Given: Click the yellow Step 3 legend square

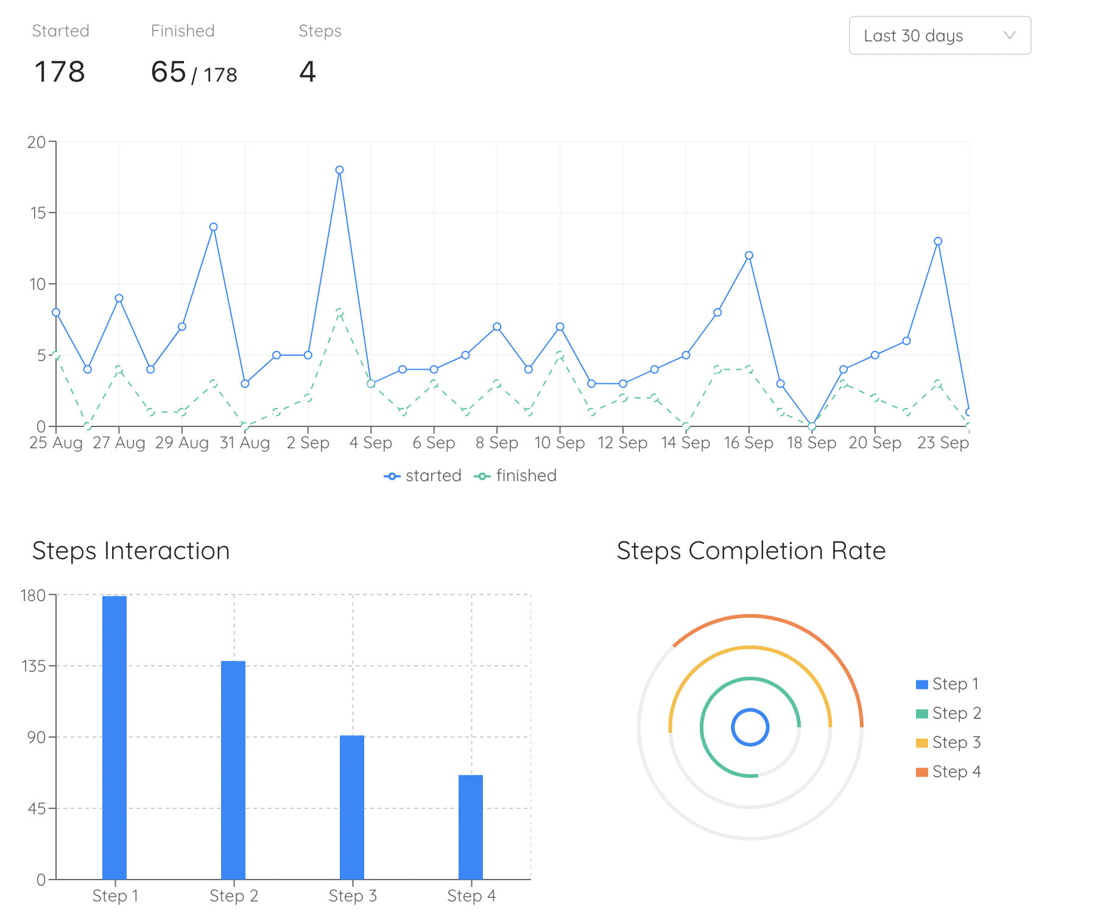Looking at the screenshot, I should pos(921,742).
